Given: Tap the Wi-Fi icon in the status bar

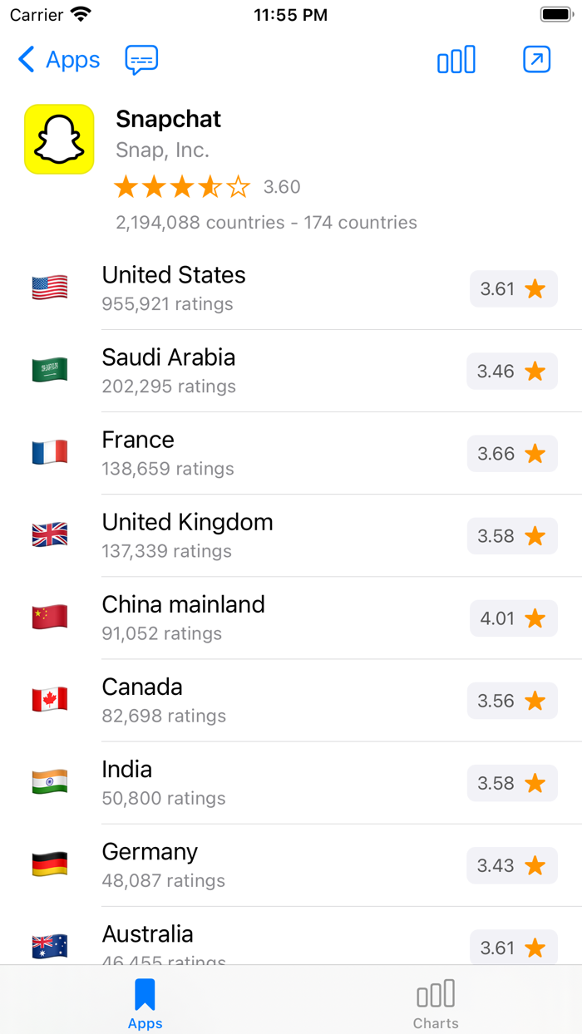Looking at the screenshot, I should click(x=81, y=14).
